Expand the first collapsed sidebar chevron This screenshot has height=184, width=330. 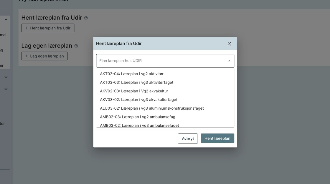(6, 77)
